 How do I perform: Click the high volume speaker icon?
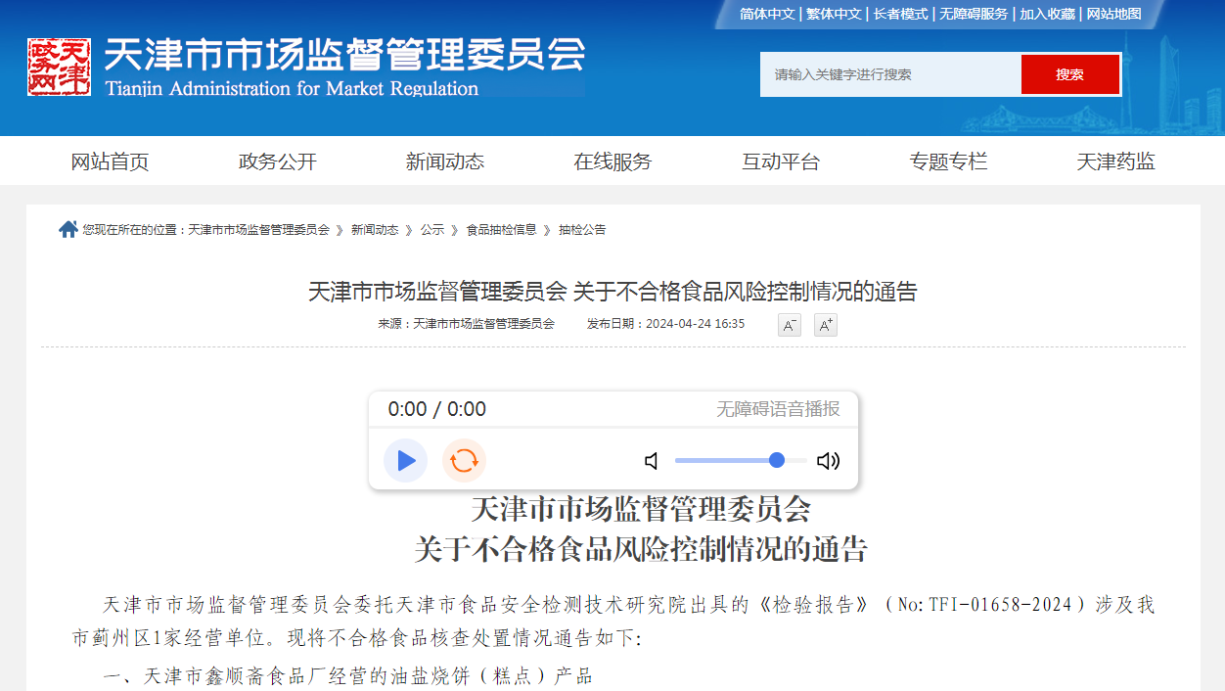pos(828,461)
